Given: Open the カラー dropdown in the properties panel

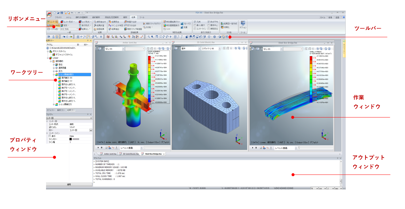Looking at the screenshot, I should [91, 130].
